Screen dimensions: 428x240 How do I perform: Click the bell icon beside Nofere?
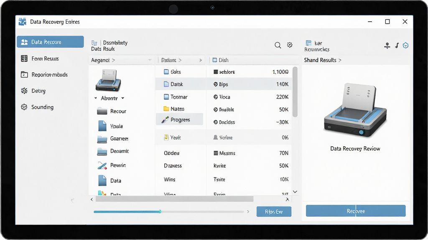(x=216, y=137)
